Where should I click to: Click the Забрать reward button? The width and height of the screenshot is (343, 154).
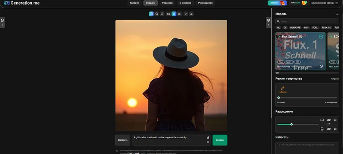pos(277,3)
